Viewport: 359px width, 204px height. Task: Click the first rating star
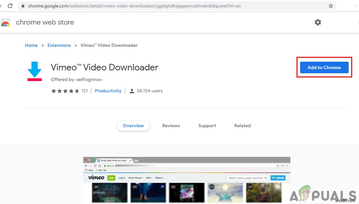(x=54, y=91)
